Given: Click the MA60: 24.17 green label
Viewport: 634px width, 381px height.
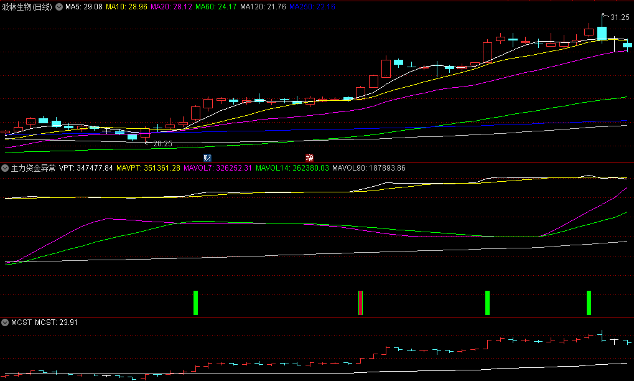Looking at the screenshot, I should click(217, 7).
